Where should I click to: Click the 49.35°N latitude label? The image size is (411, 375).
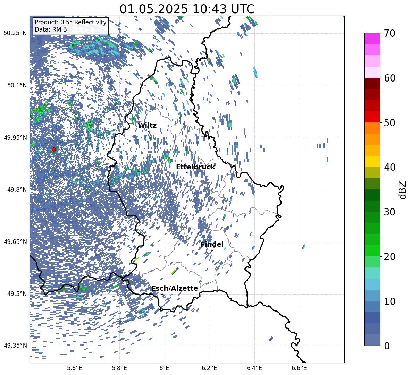pyautogui.click(x=15, y=346)
